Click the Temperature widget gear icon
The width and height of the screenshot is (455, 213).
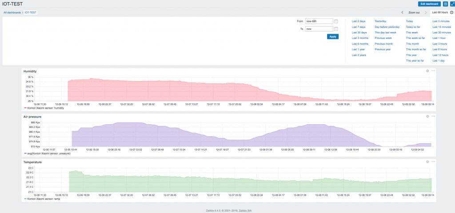click(427, 162)
